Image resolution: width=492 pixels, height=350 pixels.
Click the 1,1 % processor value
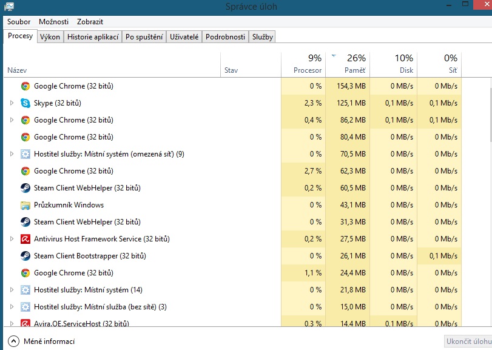tap(313, 273)
